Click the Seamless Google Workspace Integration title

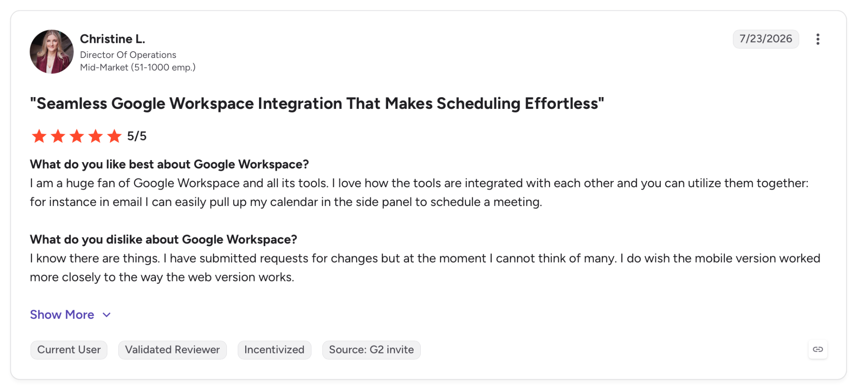[x=317, y=103]
